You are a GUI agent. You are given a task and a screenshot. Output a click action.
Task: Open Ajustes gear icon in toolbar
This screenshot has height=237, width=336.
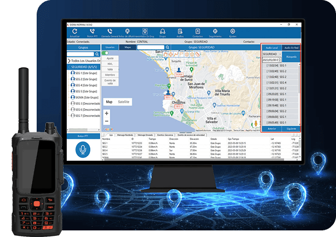coord(233,31)
